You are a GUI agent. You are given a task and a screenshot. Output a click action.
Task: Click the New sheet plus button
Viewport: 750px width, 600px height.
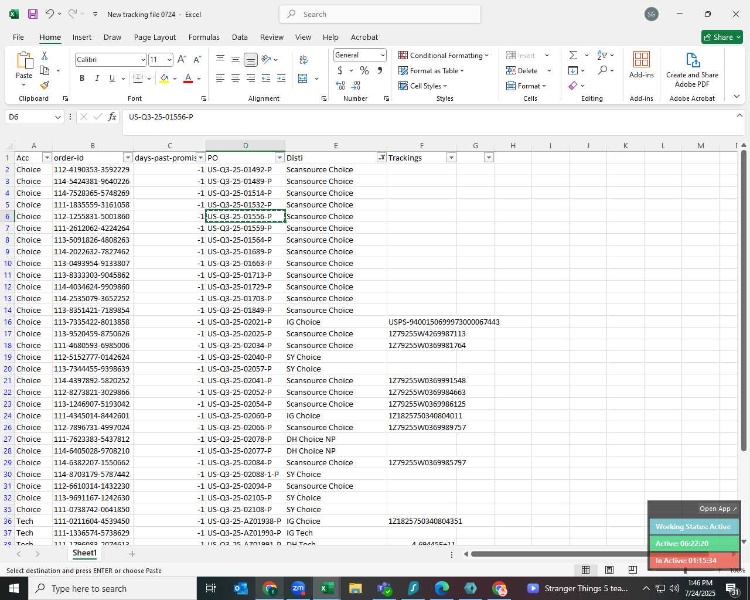click(132, 554)
